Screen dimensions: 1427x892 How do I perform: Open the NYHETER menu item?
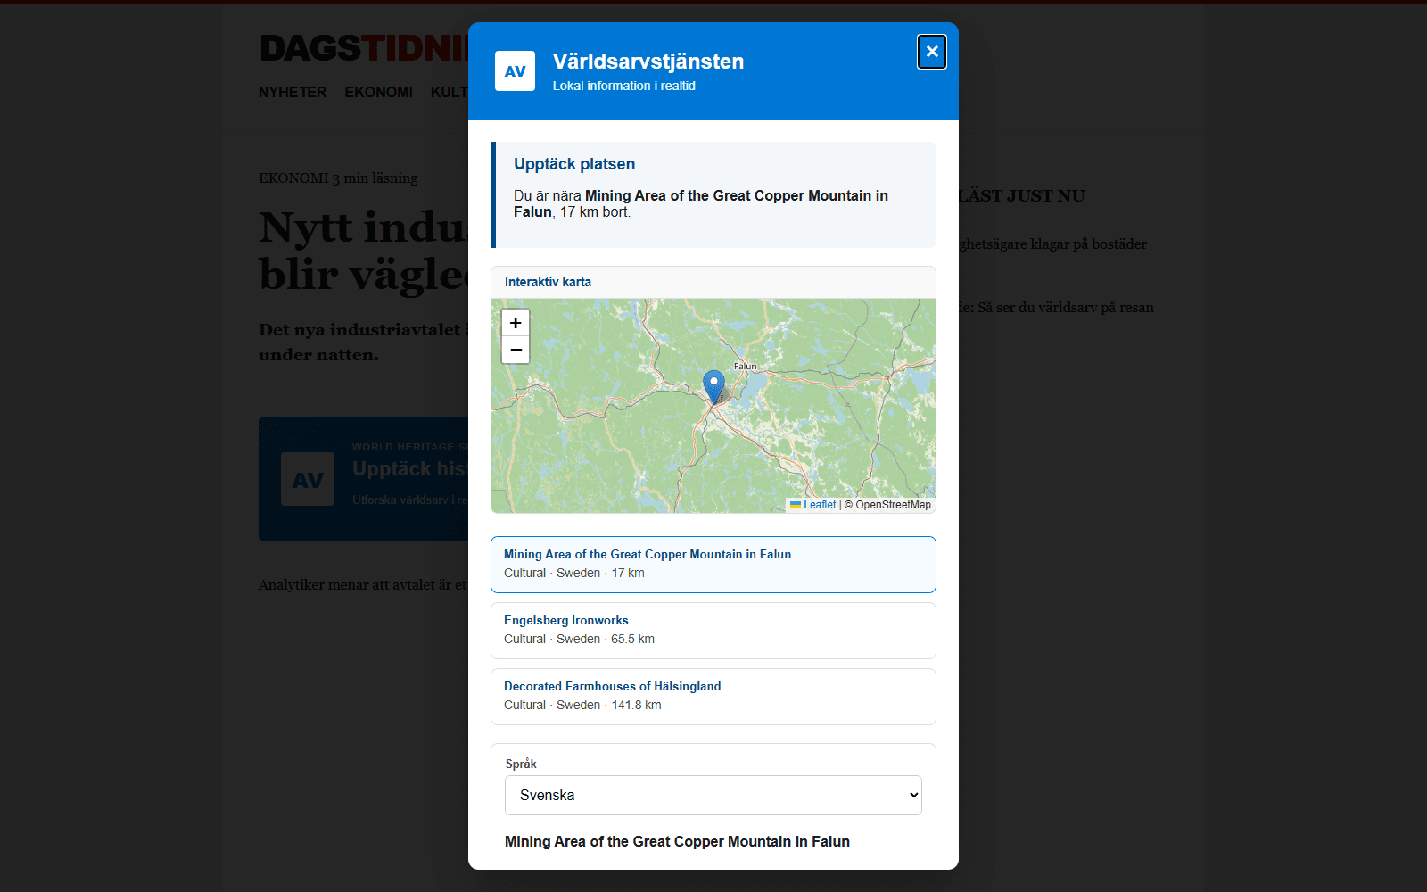tap(293, 93)
